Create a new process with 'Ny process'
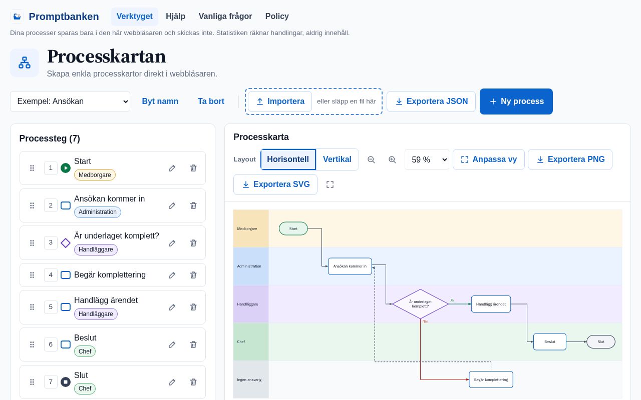 [x=516, y=101]
